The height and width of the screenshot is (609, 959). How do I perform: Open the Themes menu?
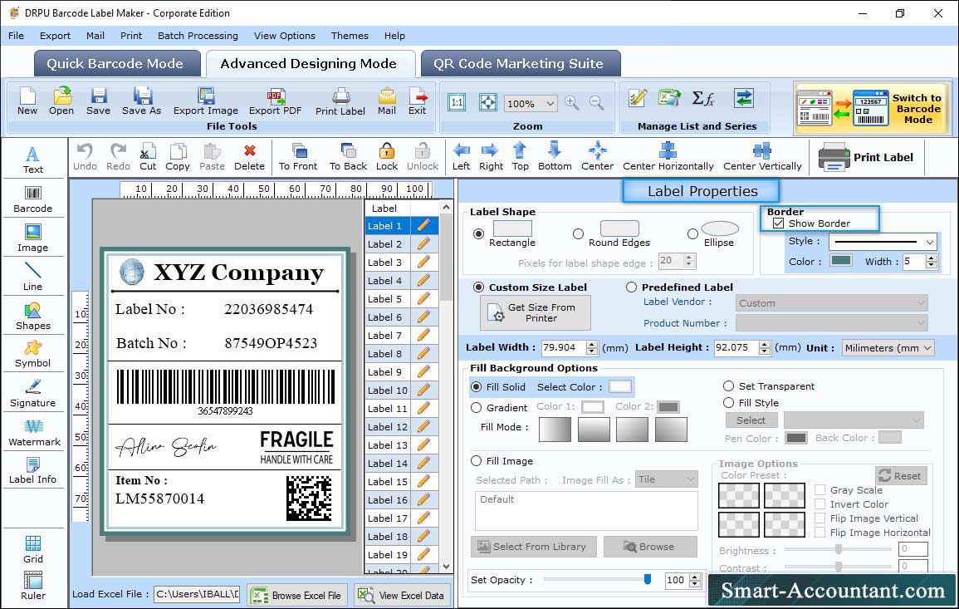point(350,36)
